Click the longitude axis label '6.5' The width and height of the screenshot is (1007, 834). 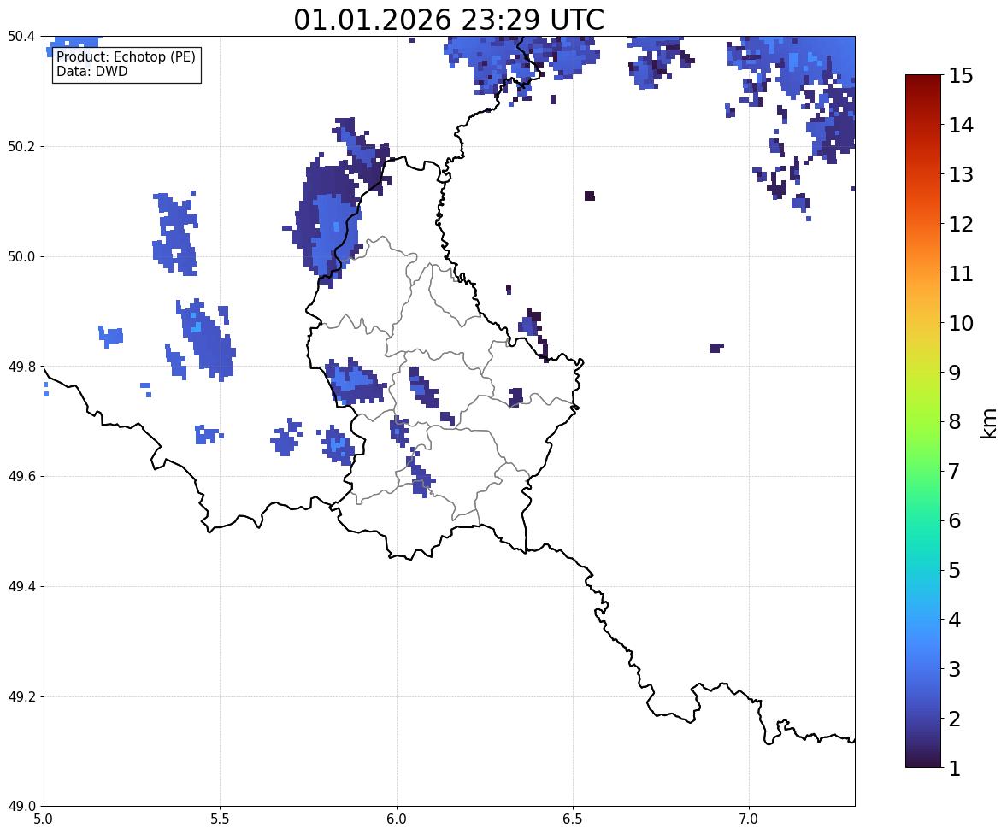click(573, 819)
